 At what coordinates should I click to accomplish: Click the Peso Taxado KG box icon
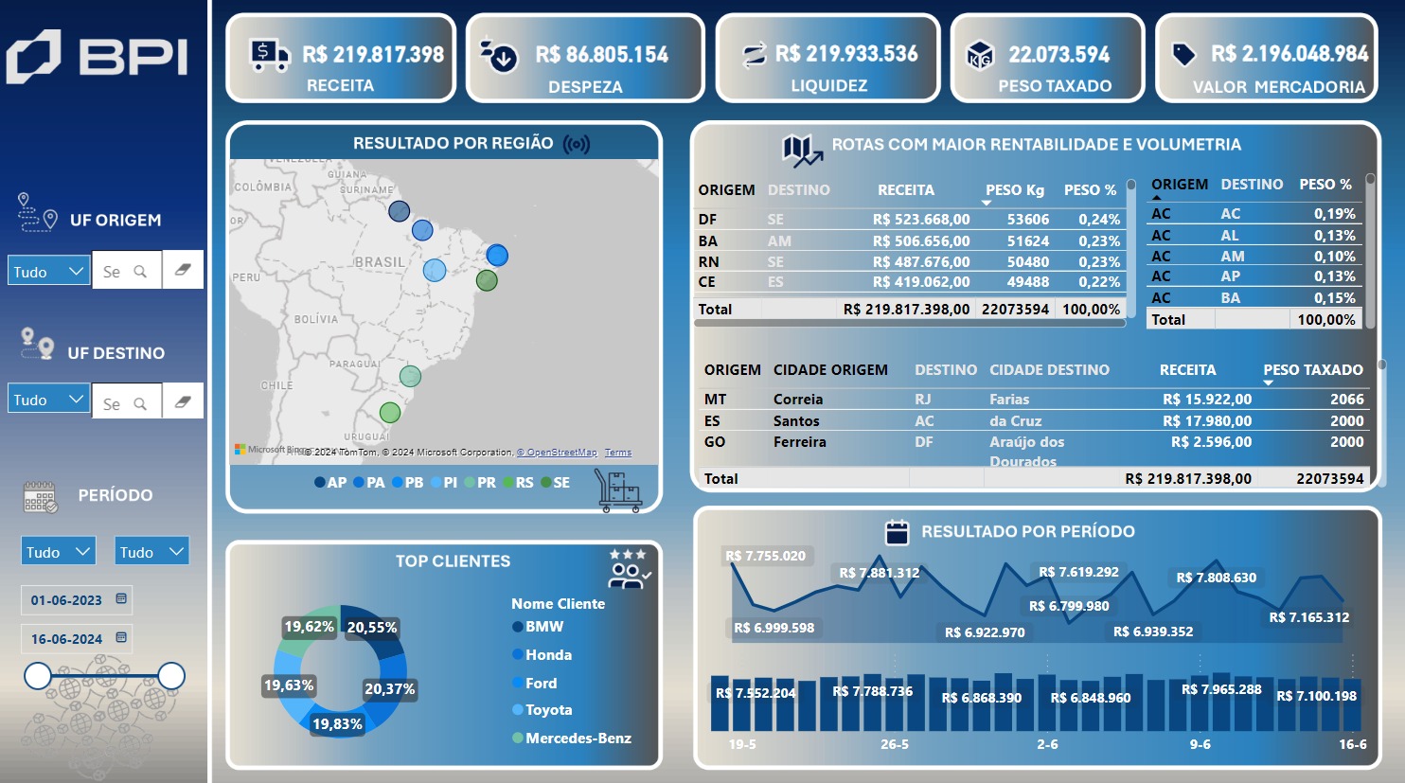(980, 56)
